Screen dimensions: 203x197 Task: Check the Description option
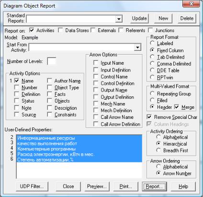50,107
